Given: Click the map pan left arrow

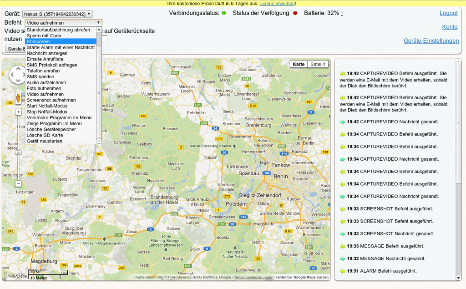Looking at the screenshot, I should [12, 75].
